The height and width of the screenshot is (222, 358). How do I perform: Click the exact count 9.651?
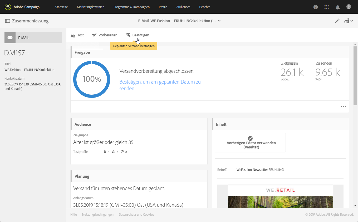tap(319, 79)
